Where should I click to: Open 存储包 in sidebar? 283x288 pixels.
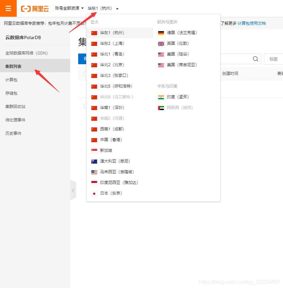[x=35, y=93]
